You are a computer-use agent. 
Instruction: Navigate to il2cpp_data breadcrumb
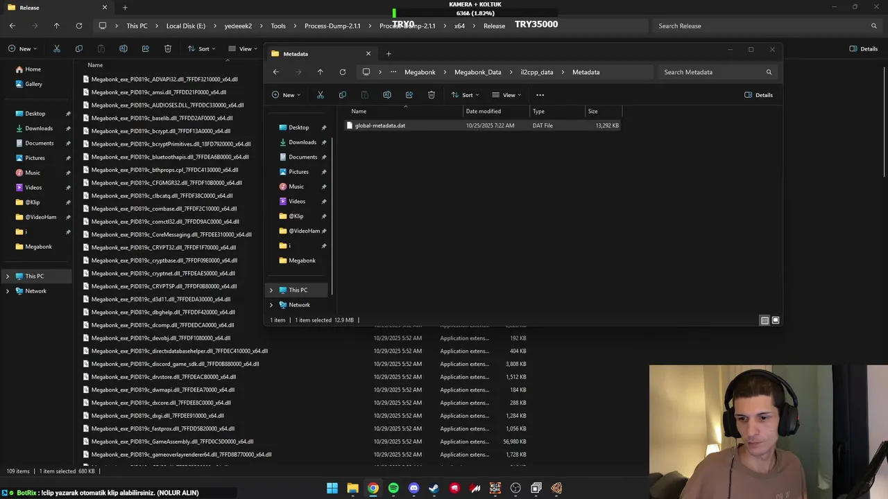pos(537,72)
